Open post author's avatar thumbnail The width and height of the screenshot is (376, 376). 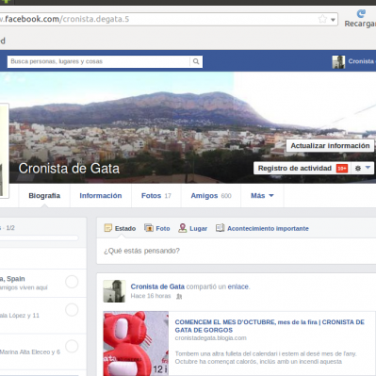click(114, 291)
